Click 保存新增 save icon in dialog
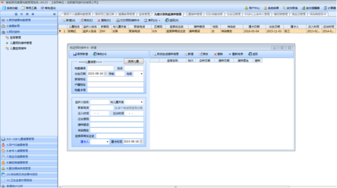337x188 pixels. click(x=75, y=54)
